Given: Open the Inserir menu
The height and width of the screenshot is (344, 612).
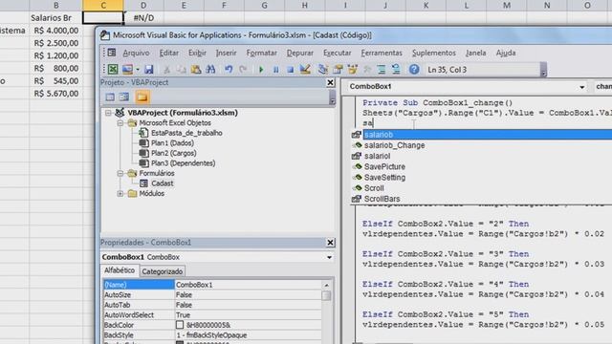Looking at the screenshot, I should click(x=227, y=53).
